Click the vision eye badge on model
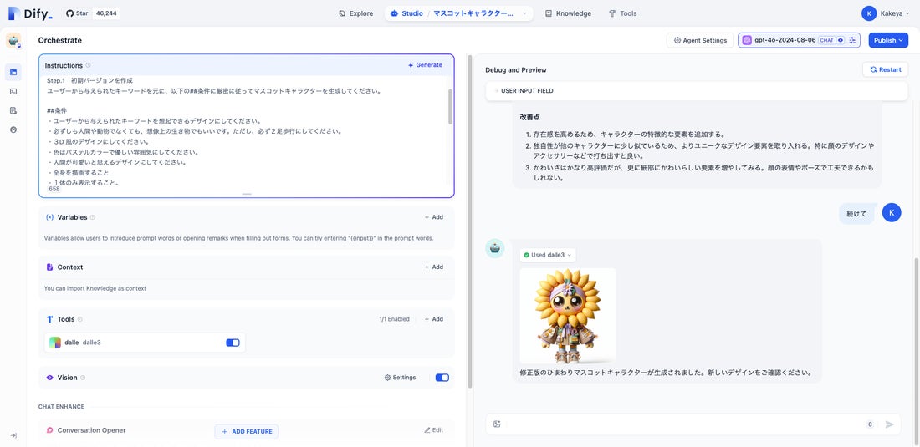This screenshot has height=447, width=920. coord(841,40)
